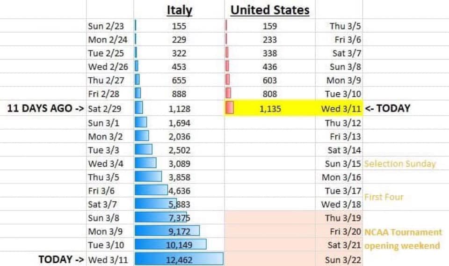Click the Sun 2/23 date cell
Screen dimensions: 449x266
[110, 25]
